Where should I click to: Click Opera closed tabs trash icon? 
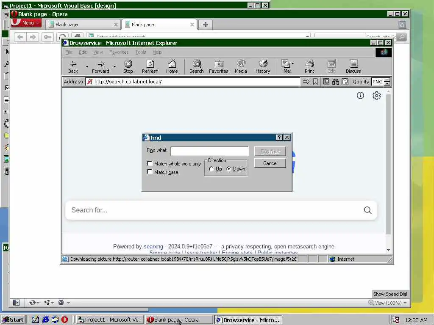(x=402, y=25)
